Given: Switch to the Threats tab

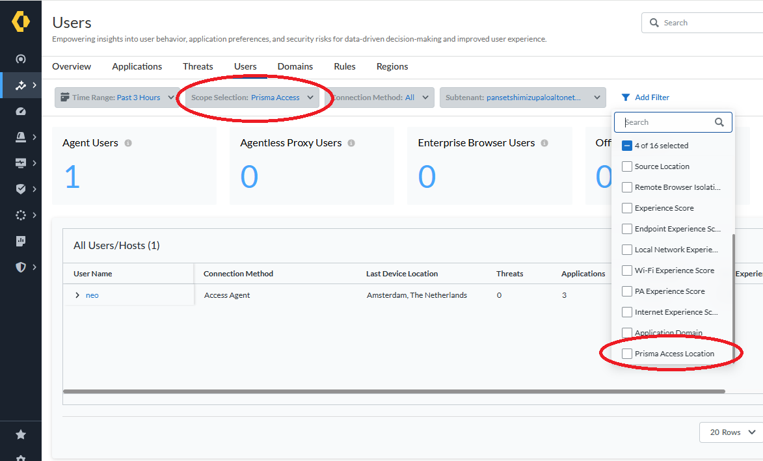Looking at the screenshot, I should click(x=198, y=66).
